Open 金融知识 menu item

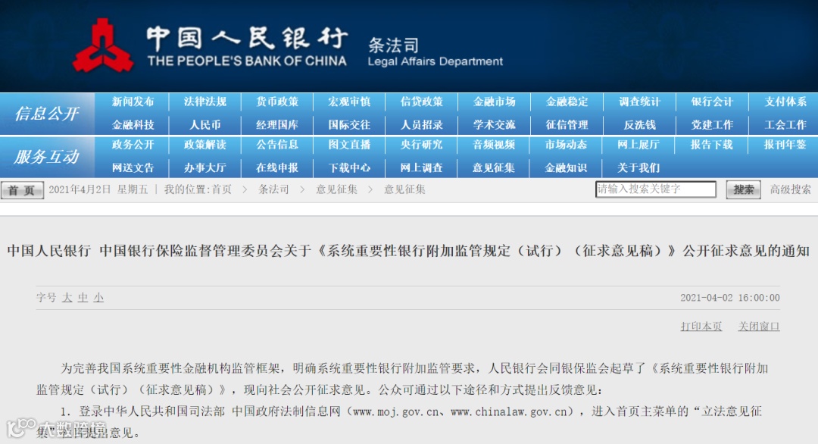tap(566, 167)
